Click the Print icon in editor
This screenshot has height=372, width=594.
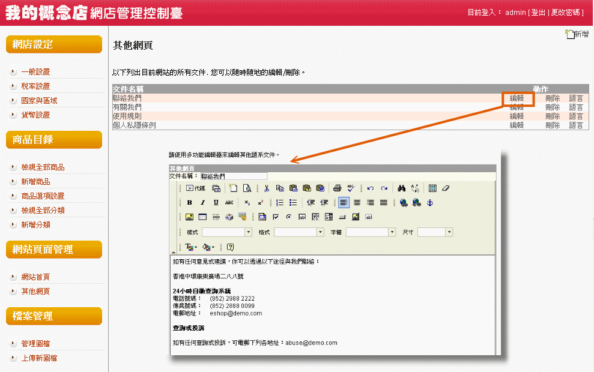(338, 188)
